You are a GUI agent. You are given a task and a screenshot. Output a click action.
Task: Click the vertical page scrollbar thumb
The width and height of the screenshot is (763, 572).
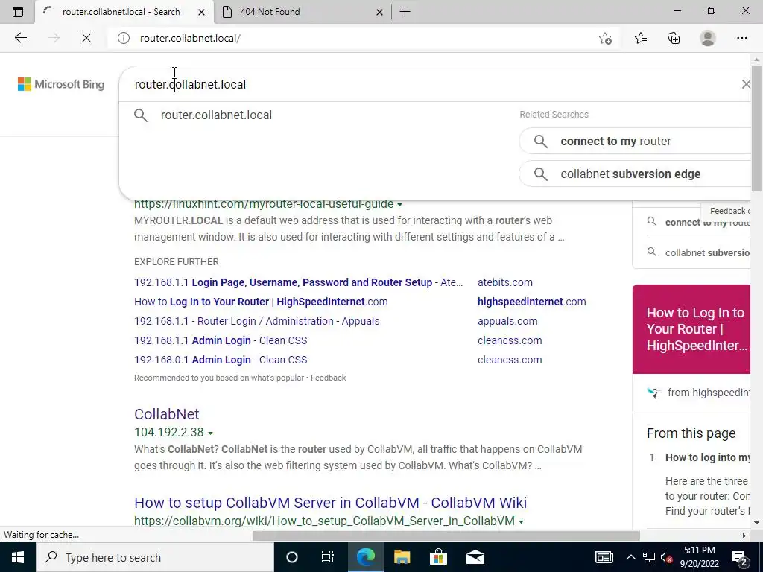[756, 127]
